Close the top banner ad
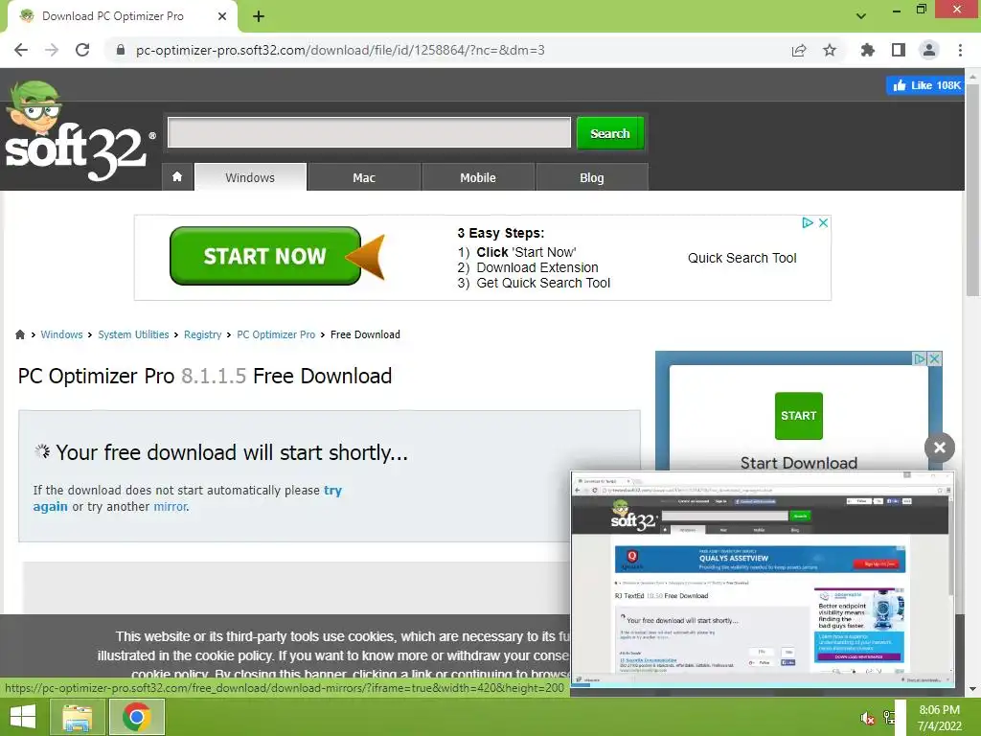This screenshot has width=981, height=736. coord(823,222)
